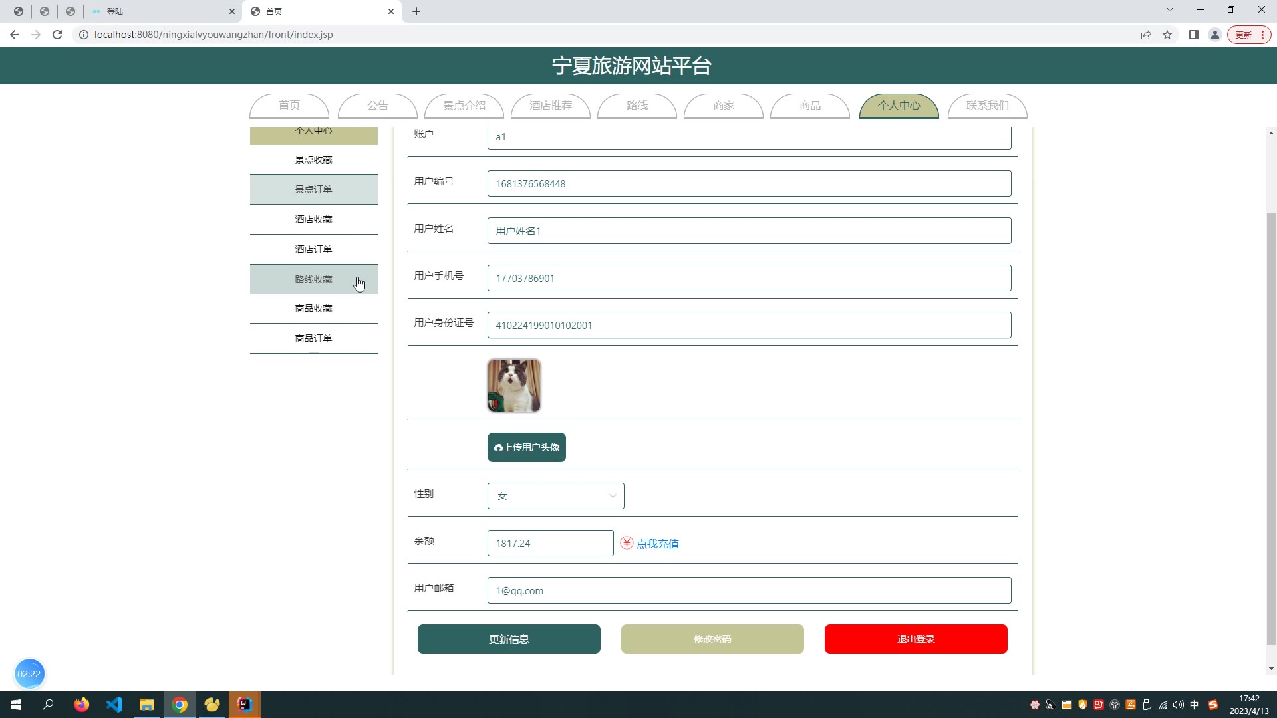Click the 更新信息 button
The image size is (1277, 718).
(509, 639)
